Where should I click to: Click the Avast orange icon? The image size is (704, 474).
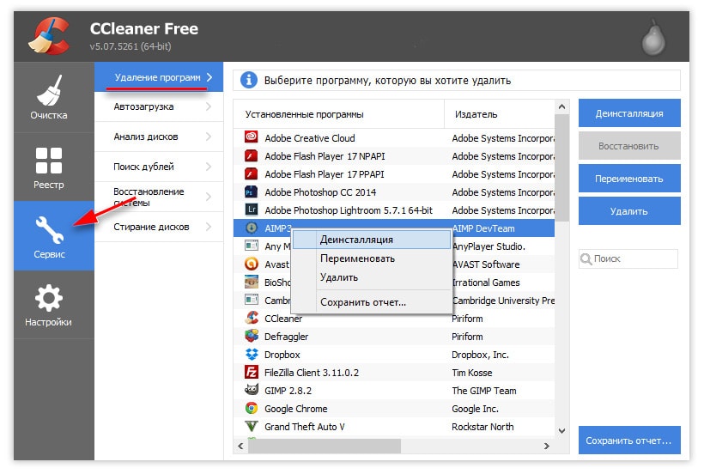(x=251, y=264)
